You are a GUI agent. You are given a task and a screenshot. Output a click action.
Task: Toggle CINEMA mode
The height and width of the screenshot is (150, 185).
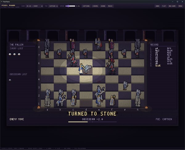pos(95,6)
